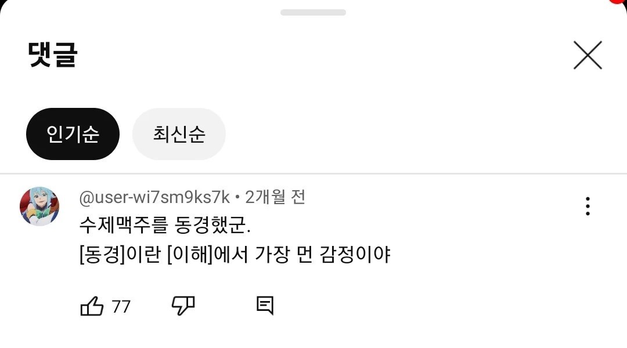627x348 pixels.
Task: Click the divider below sort chips
Action: (x=313, y=174)
